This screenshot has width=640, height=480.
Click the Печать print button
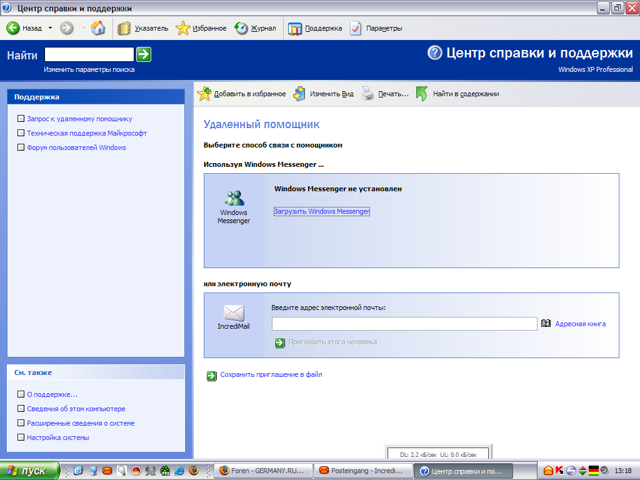coord(385,94)
